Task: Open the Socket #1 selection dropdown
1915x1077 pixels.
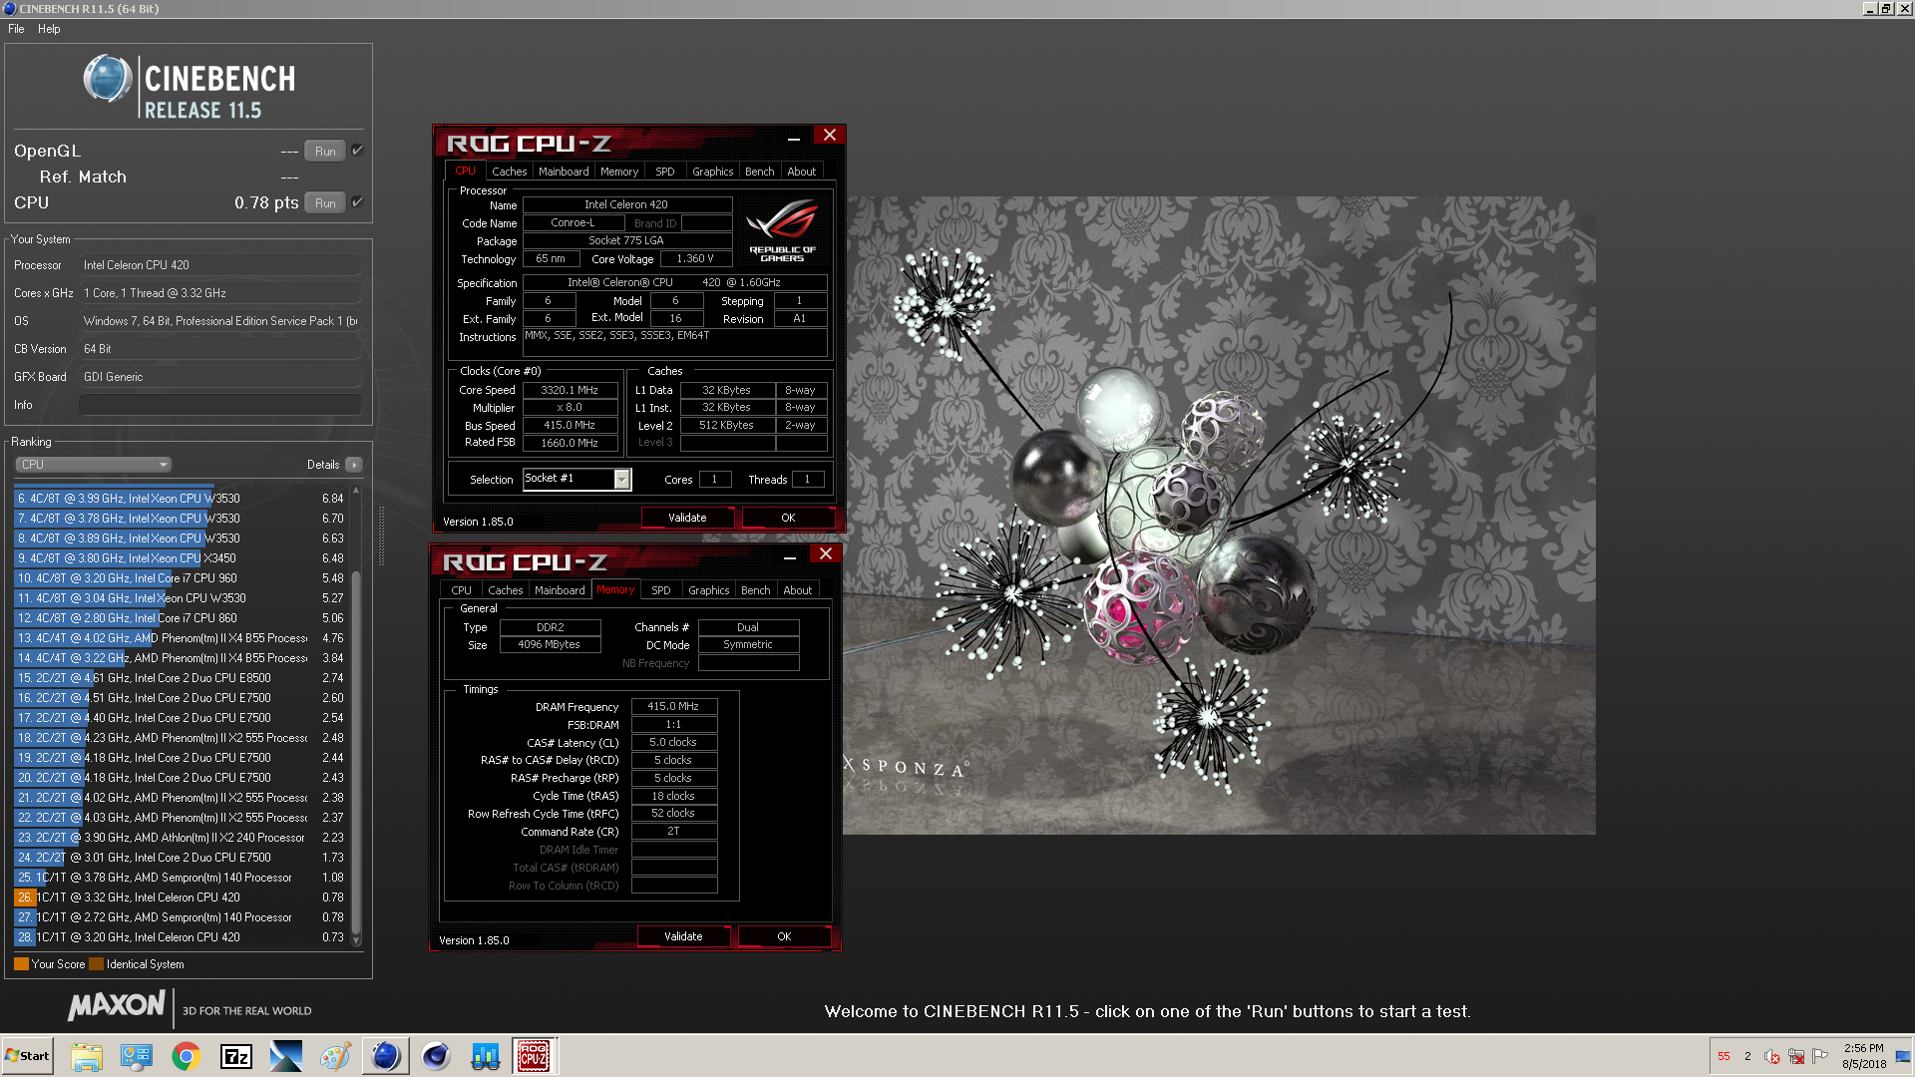Action: [x=621, y=480]
